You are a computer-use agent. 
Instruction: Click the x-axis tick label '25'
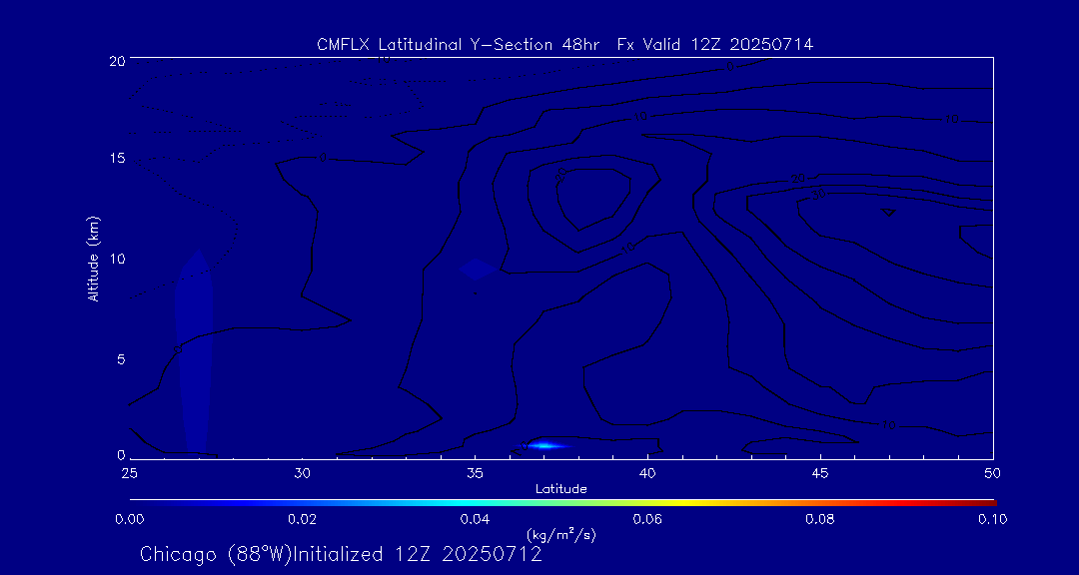[129, 473]
